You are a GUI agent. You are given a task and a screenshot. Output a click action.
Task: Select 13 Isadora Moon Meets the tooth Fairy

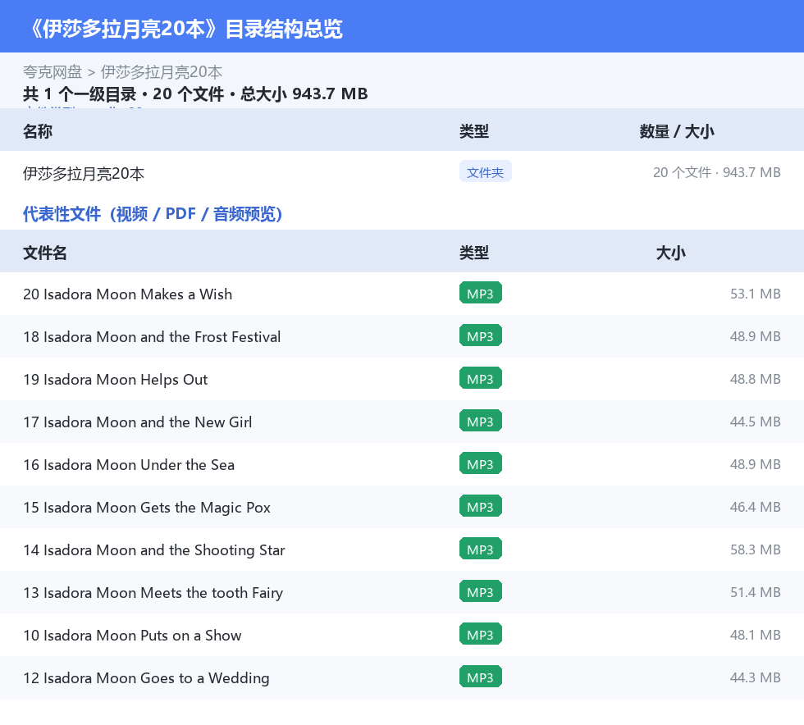click(x=153, y=592)
